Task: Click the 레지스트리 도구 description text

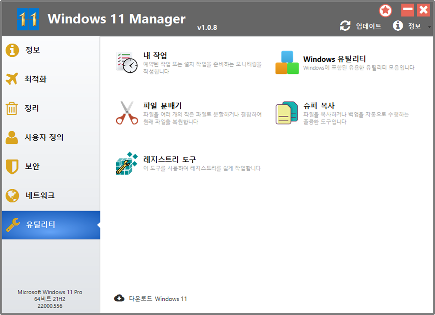Action: click(x=202, y=168)
